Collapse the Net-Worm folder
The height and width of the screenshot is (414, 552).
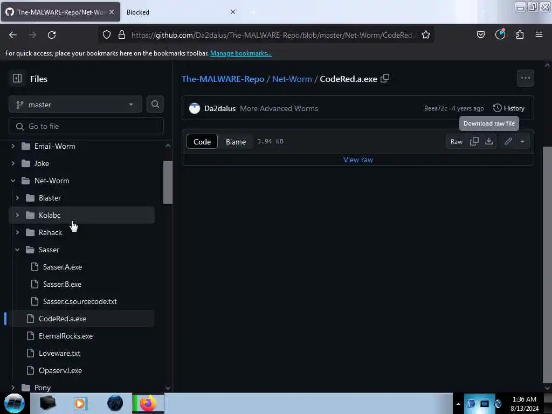click(13, 181)
